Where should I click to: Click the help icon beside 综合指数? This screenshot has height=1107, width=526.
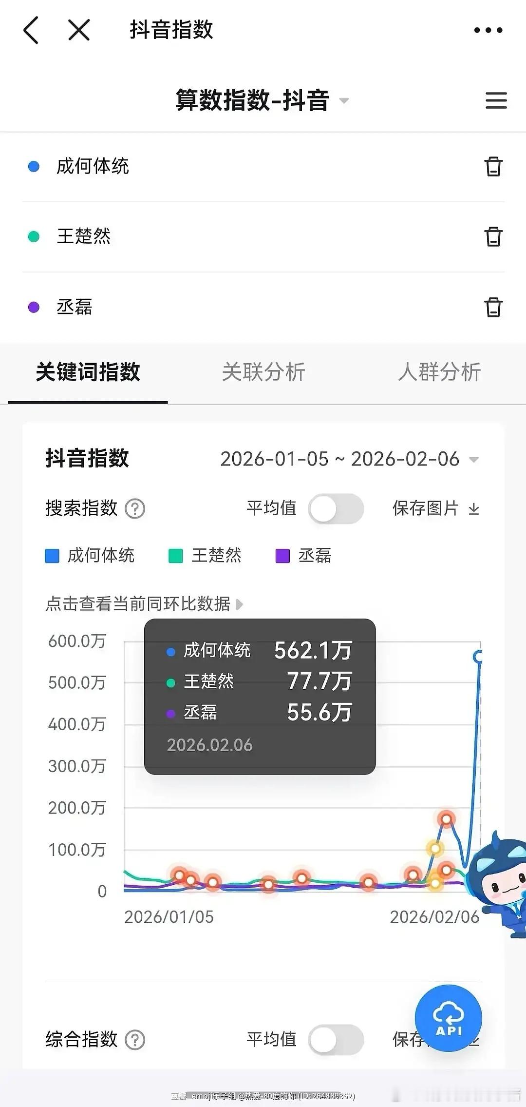(x=135, y=1040)
